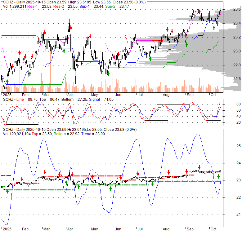Image resolution: width=242 pixels, height=231 pixels.
Task: Click the Res-2 = 23.55 legend label
Action: click(65, 7)
